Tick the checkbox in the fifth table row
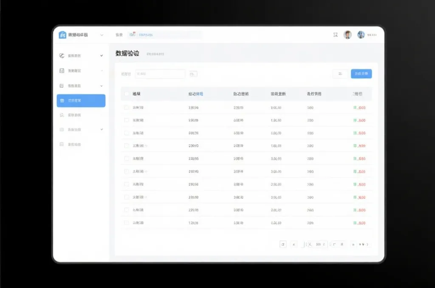The height and width of the screenshot is (288, 435). (x=127, y=158)
